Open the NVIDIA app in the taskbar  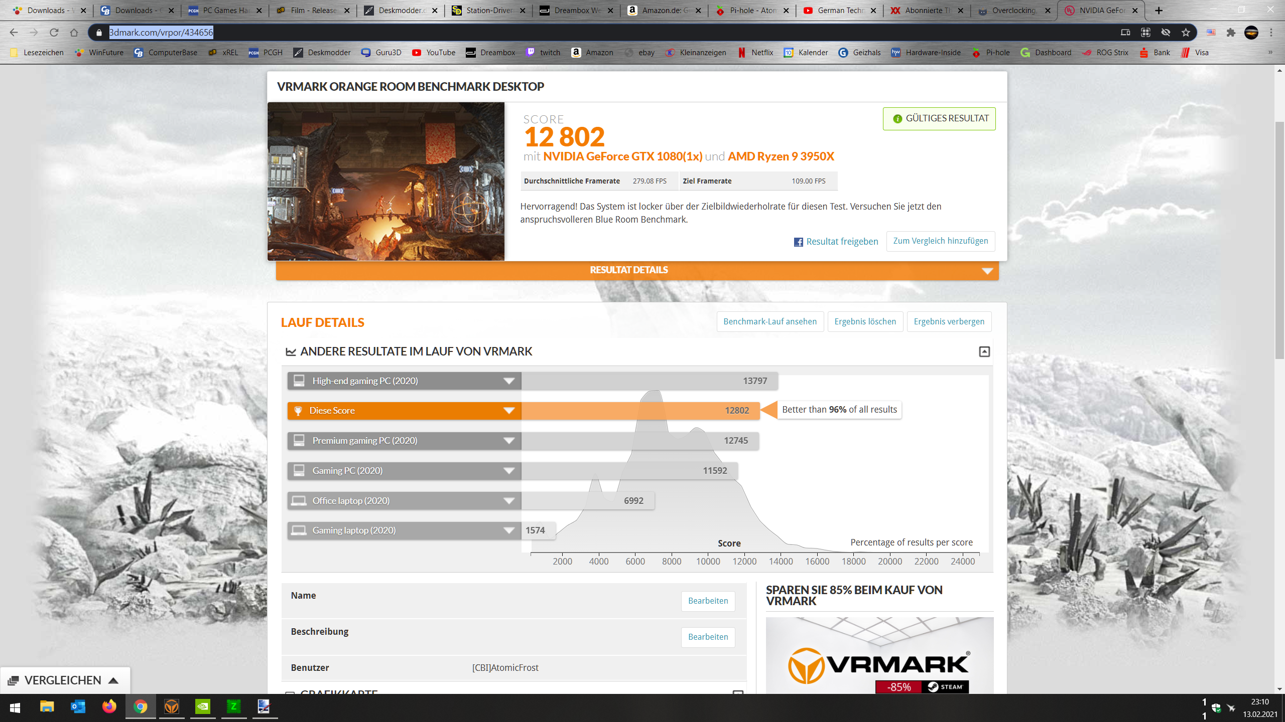point(203,707)
